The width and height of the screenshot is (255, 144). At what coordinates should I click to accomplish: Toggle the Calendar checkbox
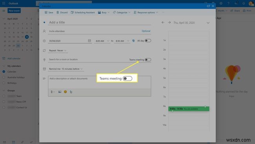pos(4,72)
